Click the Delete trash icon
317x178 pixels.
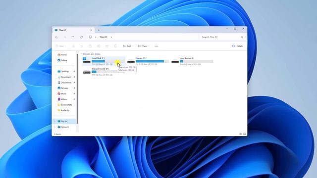(115, 46)
